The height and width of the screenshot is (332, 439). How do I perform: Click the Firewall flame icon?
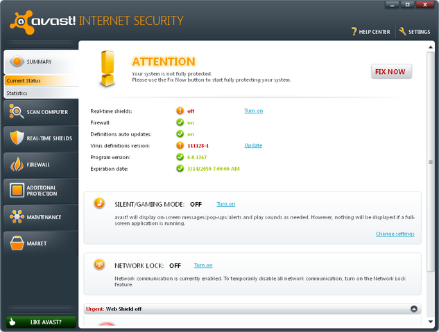(15, 165)
